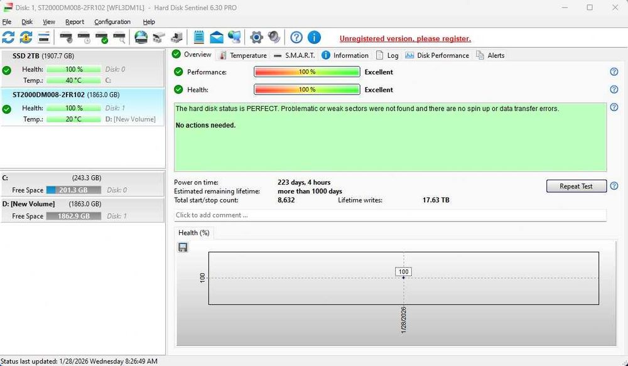Image resolution: width=628 pixels, height=366 pixels.
Task: Click the drive icon with magnifying glass
Action: coord(119,38)
